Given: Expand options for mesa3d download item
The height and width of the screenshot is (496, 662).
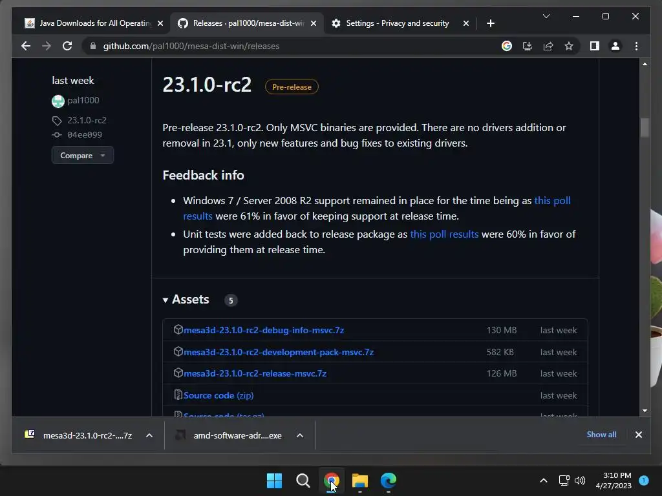Looking at the screenshot, I should pos(149,435).
